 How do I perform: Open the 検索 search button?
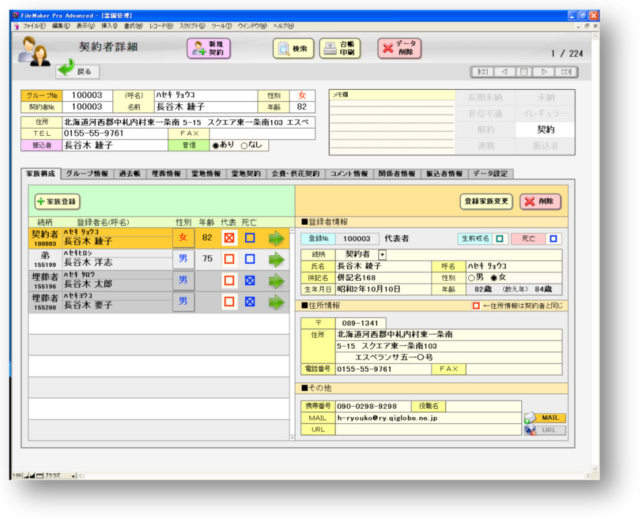293,48
